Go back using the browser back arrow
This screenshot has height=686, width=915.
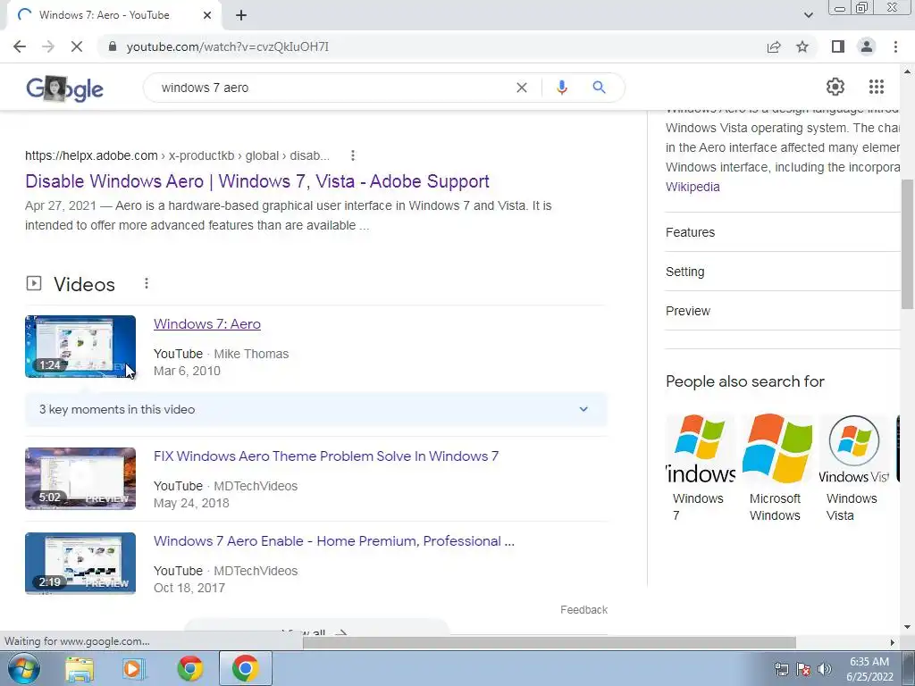[x=20, y=46]
